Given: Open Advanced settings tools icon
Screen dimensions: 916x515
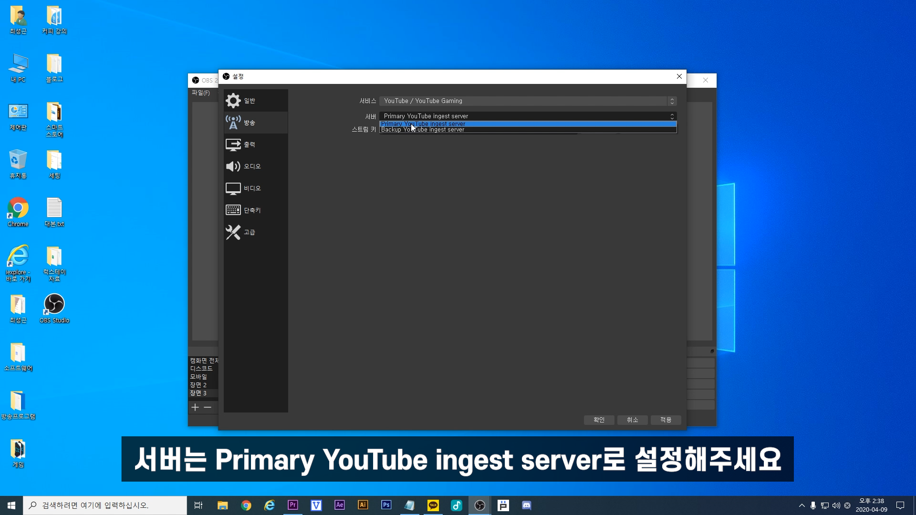Looking at the screenshot, I should tap(233, 232).
